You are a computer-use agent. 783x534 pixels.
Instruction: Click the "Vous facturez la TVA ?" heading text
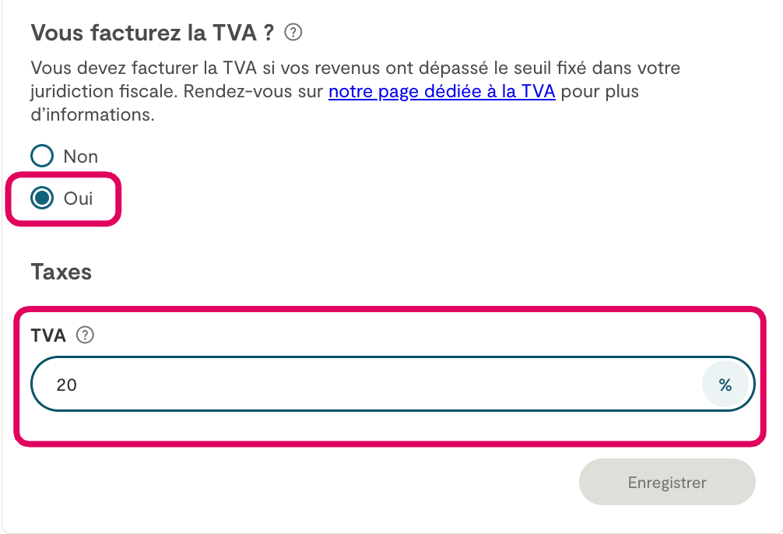click(x=152, y=33)
